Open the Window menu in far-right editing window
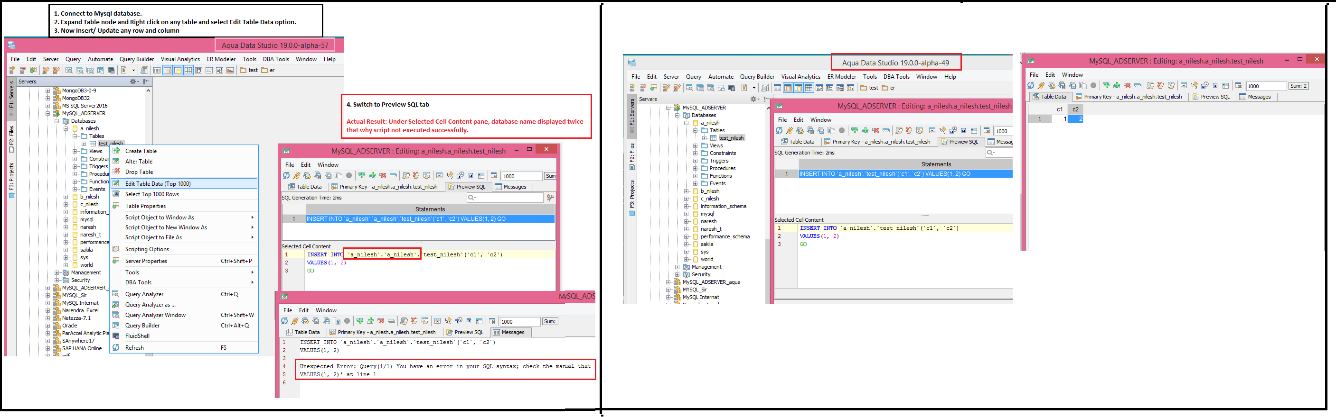1336x417 pixels. [x=1072, y=75]
